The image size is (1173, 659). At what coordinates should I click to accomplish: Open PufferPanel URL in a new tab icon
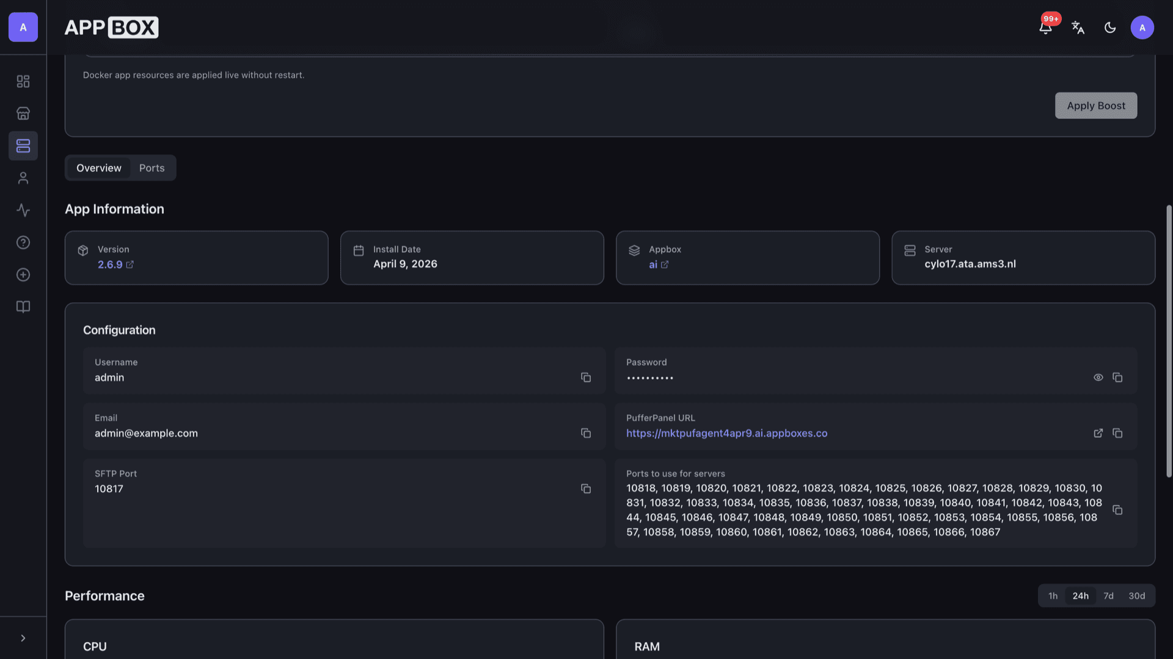pyautogui.click(x=1098, y=433)
